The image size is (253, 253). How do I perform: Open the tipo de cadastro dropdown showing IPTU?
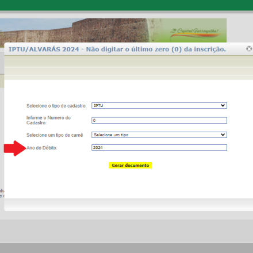point(159,105)
